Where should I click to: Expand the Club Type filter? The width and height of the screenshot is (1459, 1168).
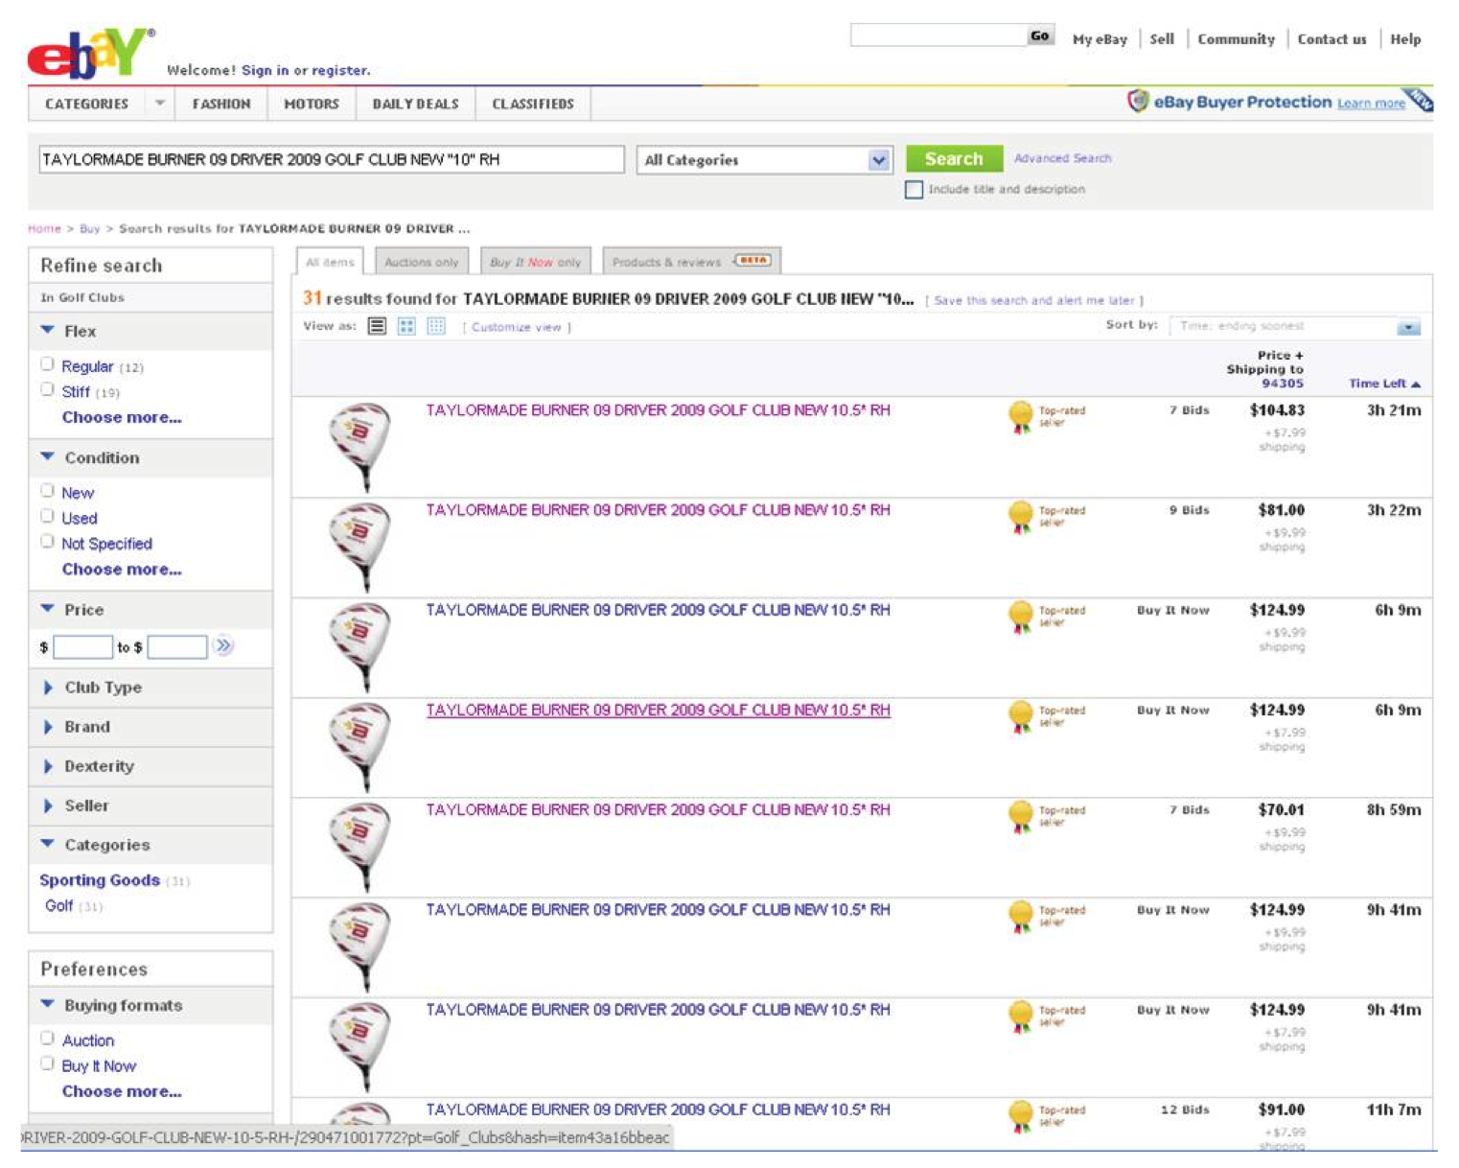(x=48, y=687)
